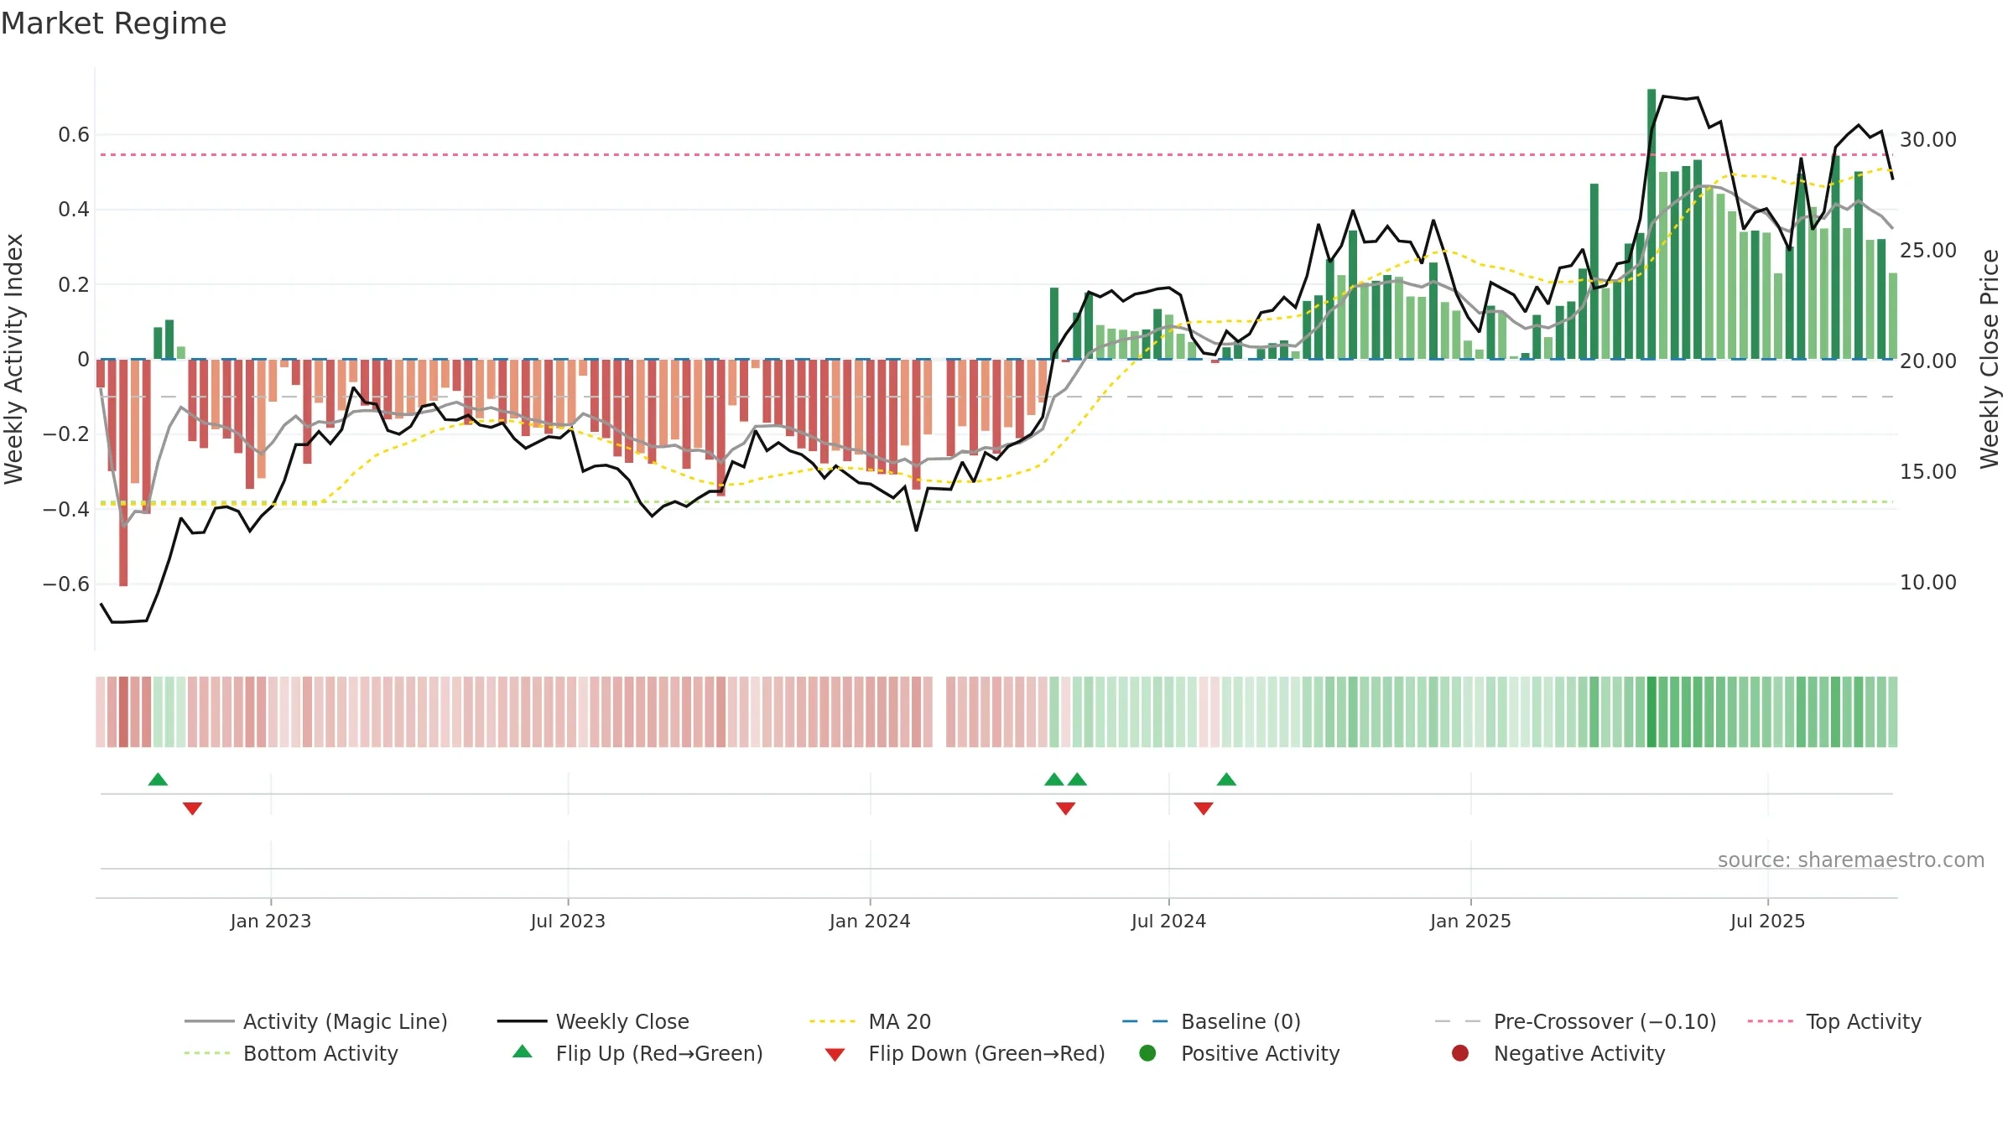Toggle Baseline (0) legend entry

click(x=1211, y=1021)
